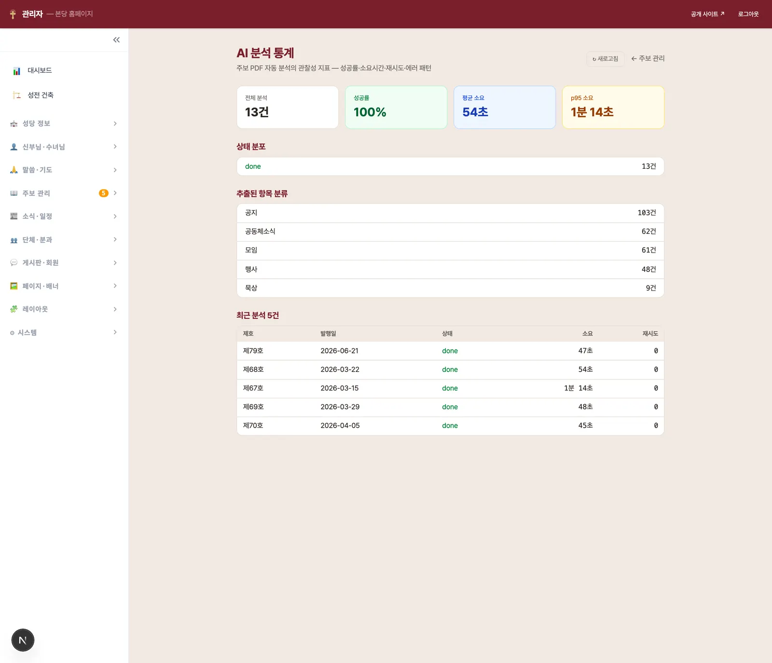The width and height of the screenshot is (772, 663).
Task: Click the 신부님·수녀님 person icon
Action: [x=14, y=147]
